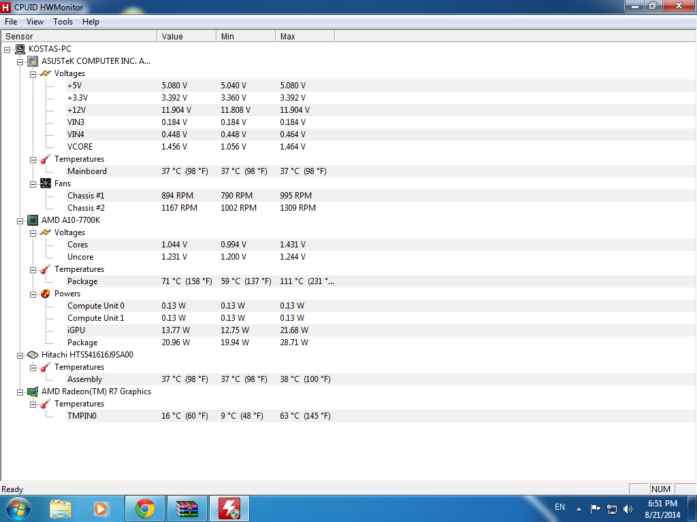The image size is (697, 522).
Task: Click the HWMonitor taskbar button
Action: point(229,508)
